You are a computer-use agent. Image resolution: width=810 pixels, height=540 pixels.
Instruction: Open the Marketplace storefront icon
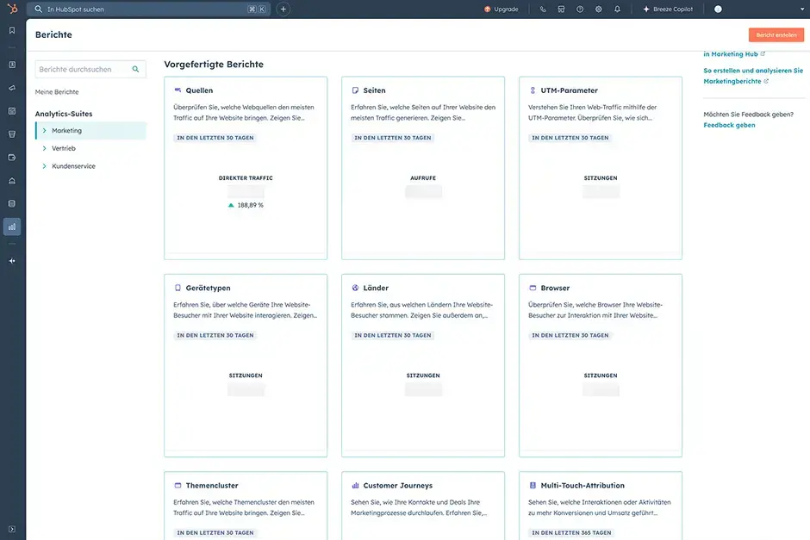[x=561, y=9]
